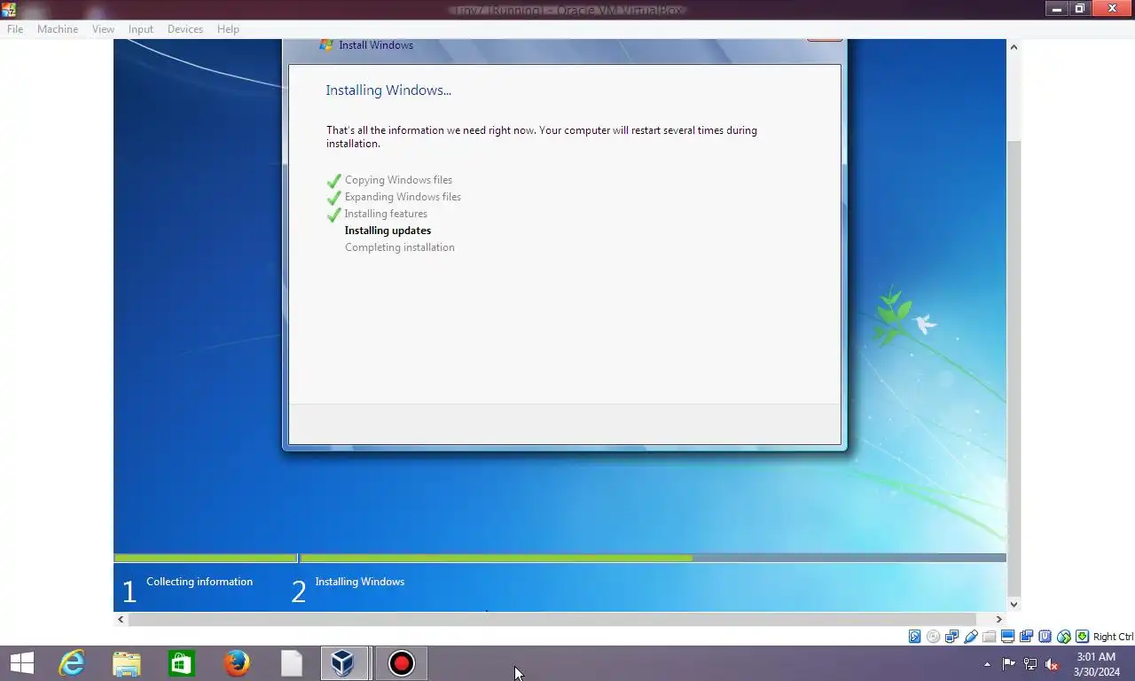This screenshot has width=1135, height=681.
Task: Click the mouse integration indicator icon
Action: pyautogui.click(x=1063, y=637)
